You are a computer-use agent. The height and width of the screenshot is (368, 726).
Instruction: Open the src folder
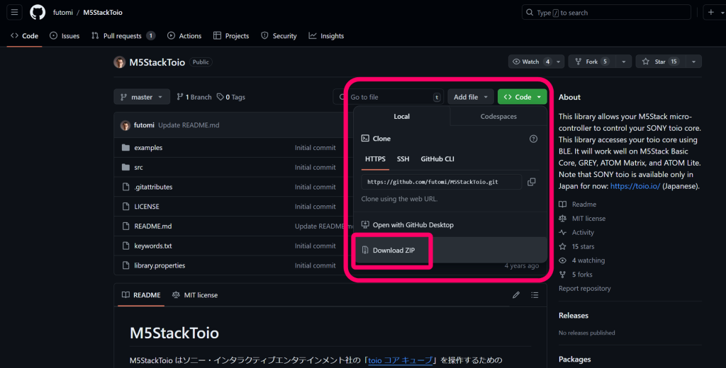pyautogui.click(x=138, y=167)
